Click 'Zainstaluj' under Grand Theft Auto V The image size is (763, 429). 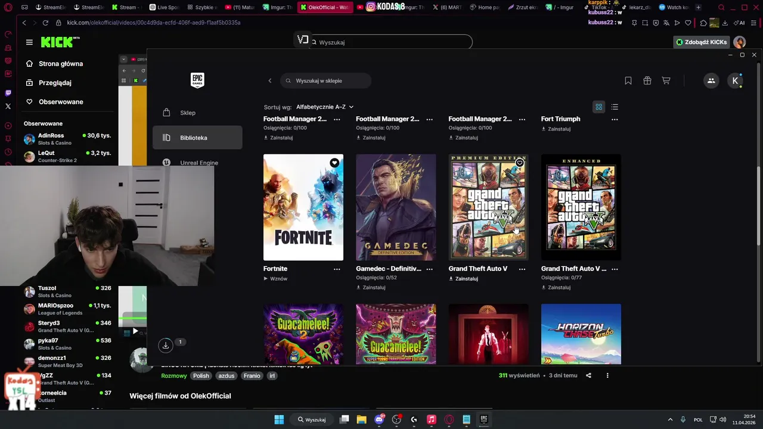coord(463,279)
